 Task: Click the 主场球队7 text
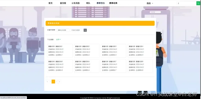click(x=113, y=70)
